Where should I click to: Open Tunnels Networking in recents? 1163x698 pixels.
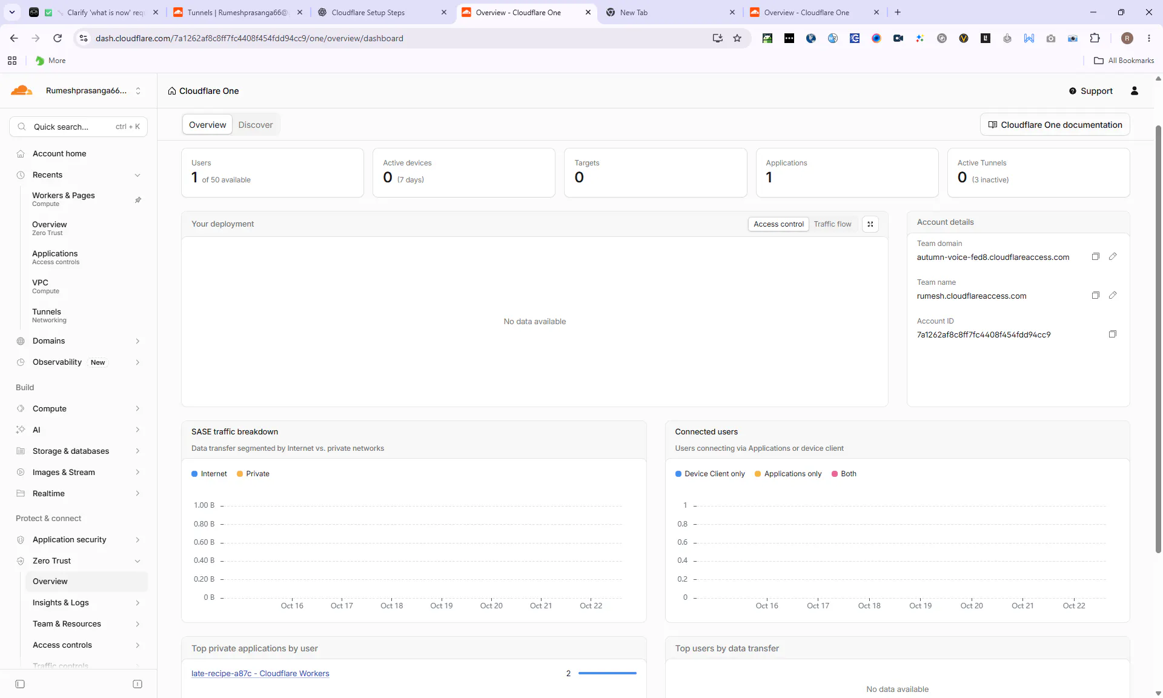click(50, 315)
